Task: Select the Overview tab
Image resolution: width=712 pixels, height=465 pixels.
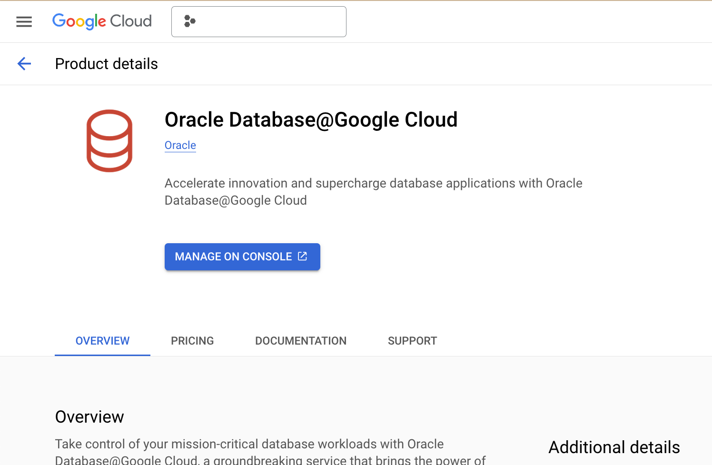Action: [x=102, y=341]
